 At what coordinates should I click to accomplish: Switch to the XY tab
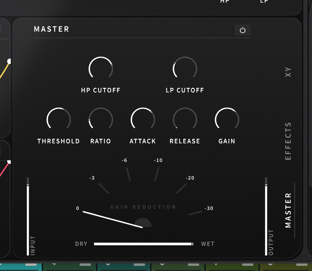coord(288,72)
